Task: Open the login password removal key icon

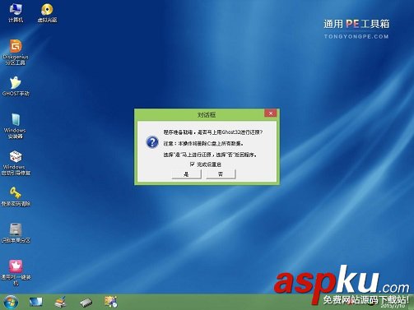Action: [x=16, y=197]
